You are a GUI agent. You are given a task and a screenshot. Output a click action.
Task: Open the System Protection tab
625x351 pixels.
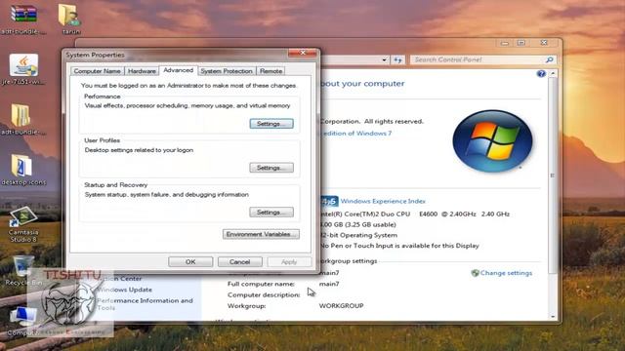tap(227, 71)
